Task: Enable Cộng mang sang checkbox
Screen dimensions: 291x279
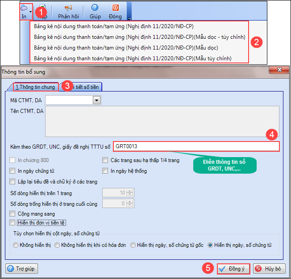Action: (12, 214)
